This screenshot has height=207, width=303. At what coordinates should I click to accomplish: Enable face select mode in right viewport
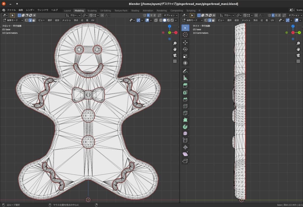tap(214, 20)
